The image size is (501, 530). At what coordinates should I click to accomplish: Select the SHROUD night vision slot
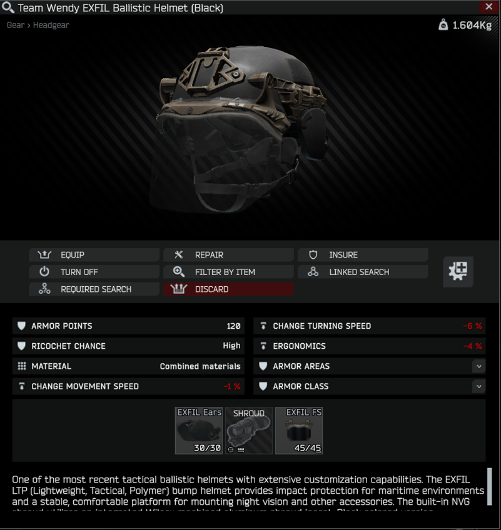coord(249,430)
